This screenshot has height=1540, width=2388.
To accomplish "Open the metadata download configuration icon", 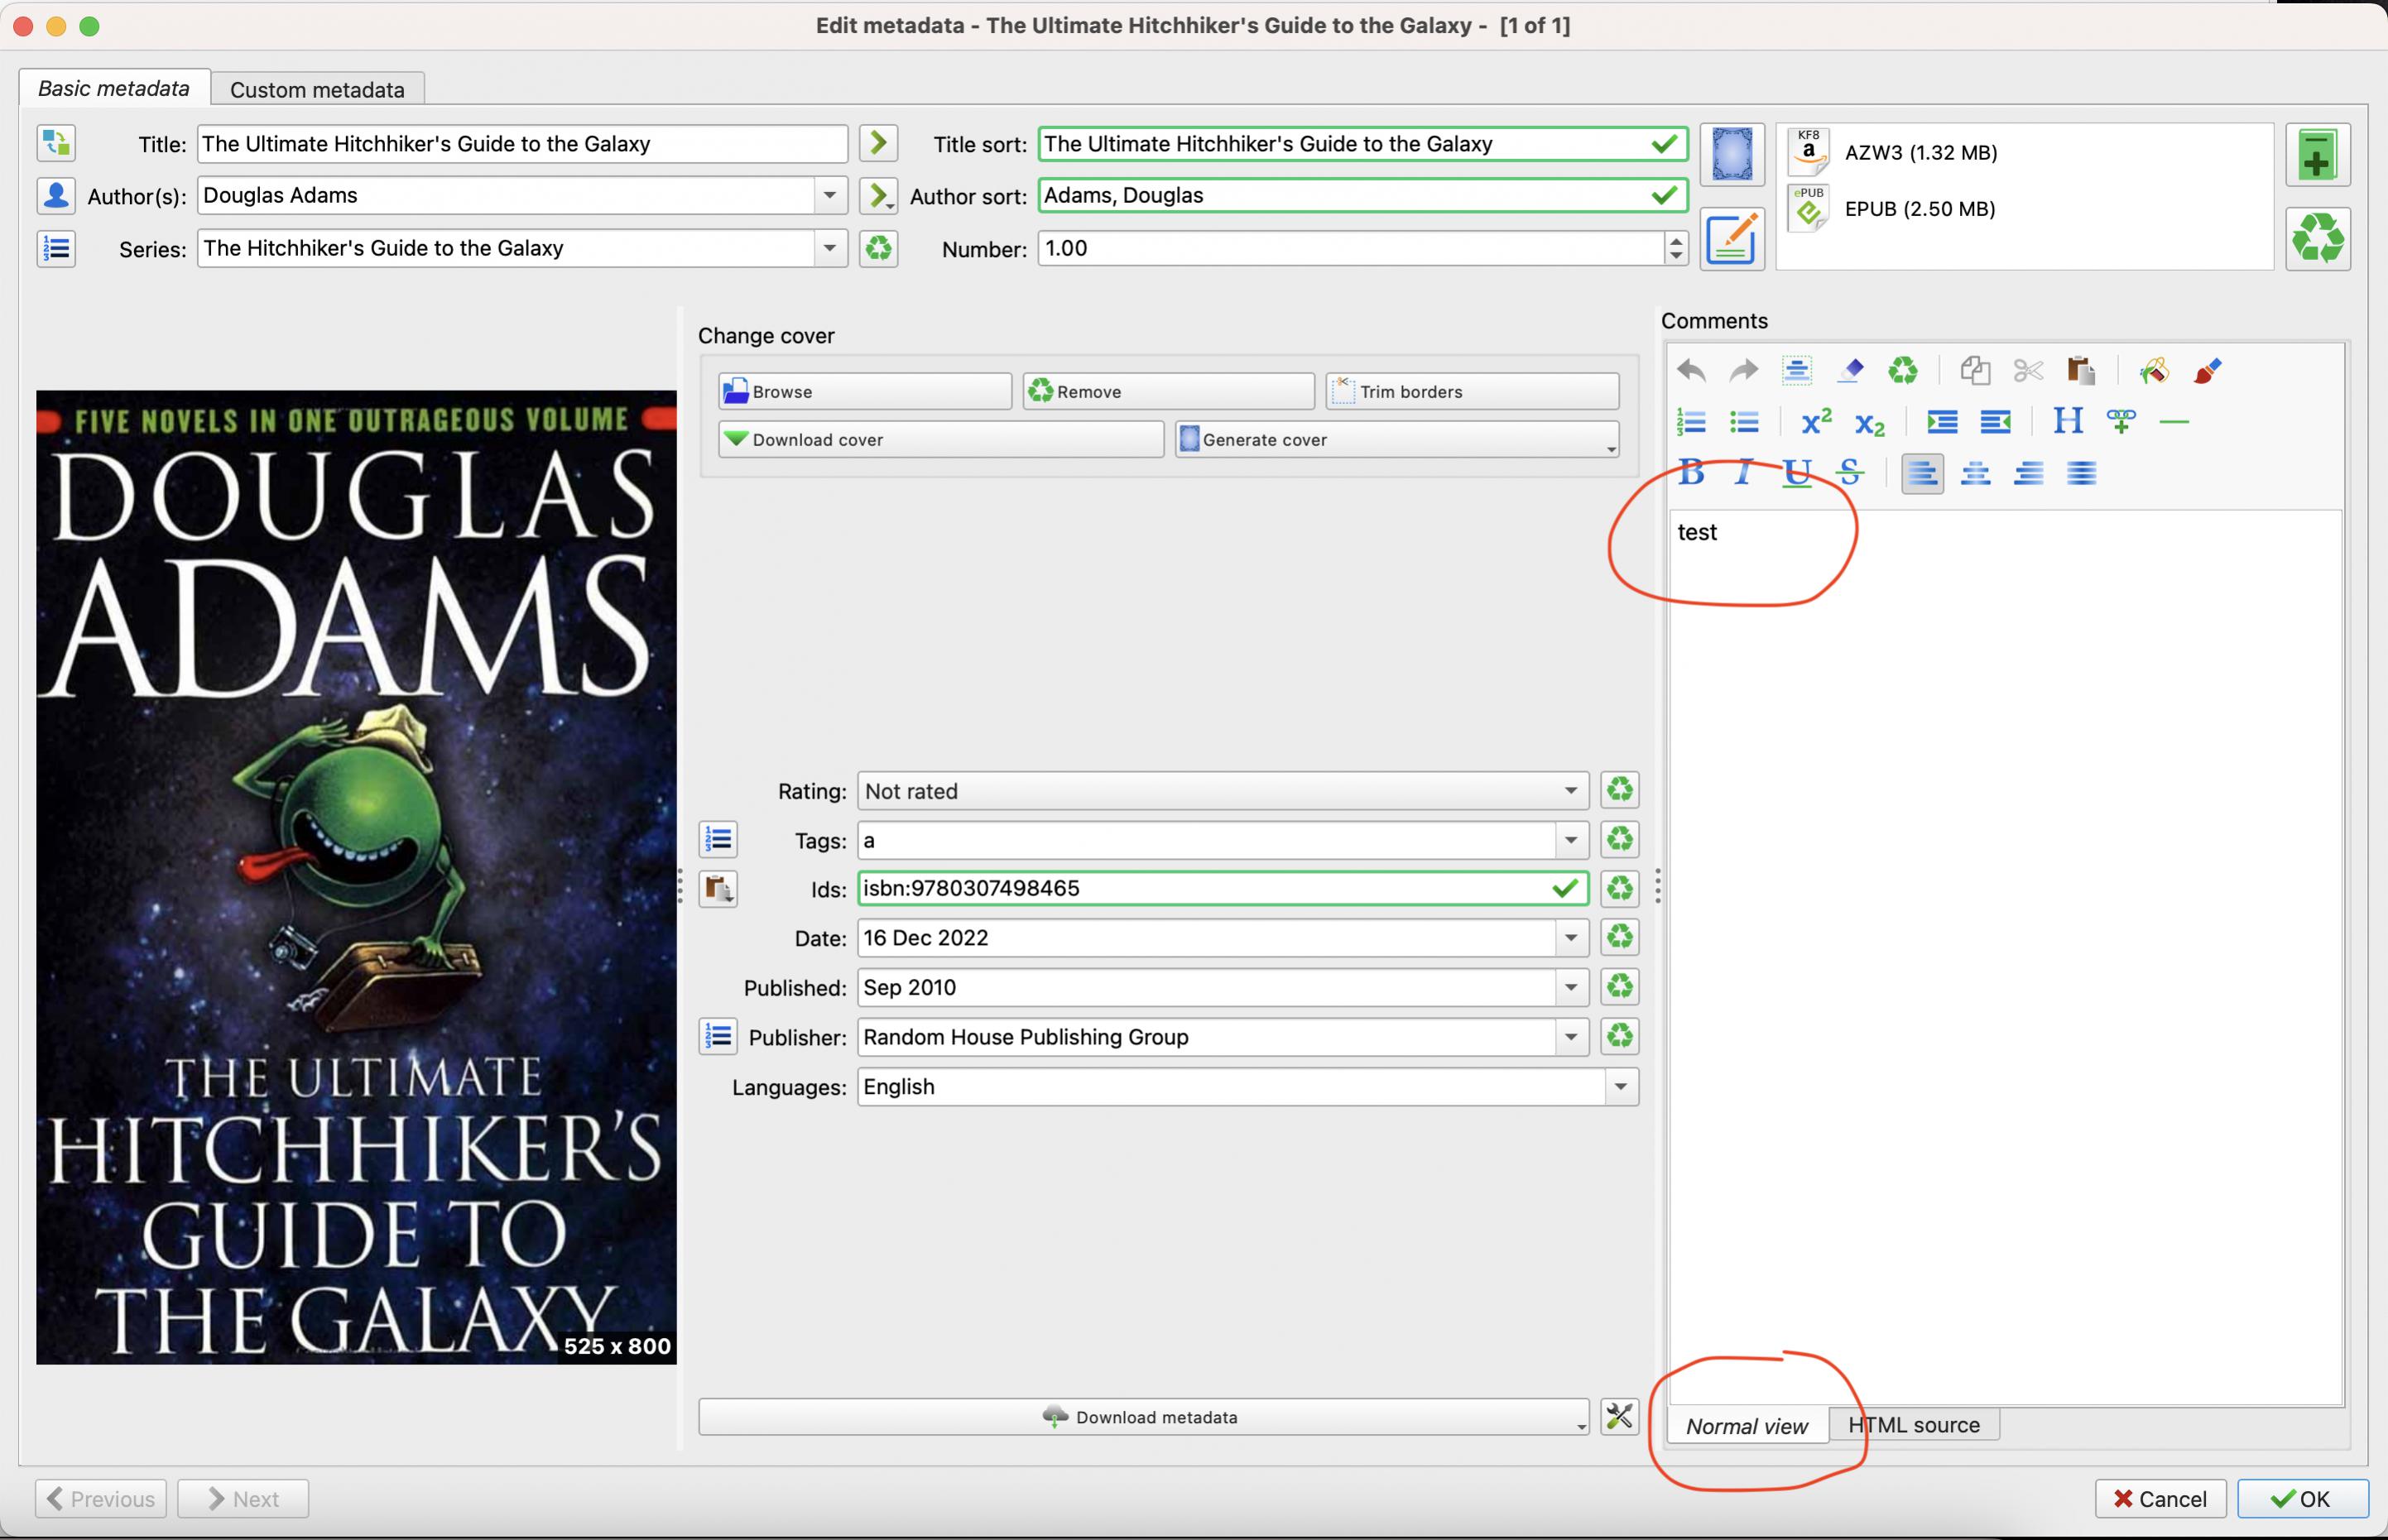I will [1619, 1416].
